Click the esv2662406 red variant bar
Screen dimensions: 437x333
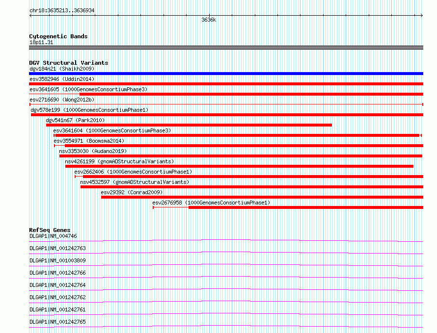point(253,177)
